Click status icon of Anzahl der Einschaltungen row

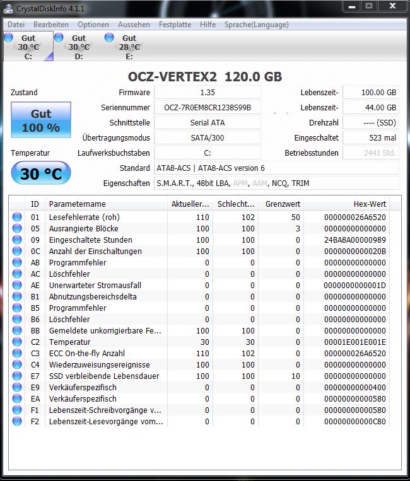pos(17,251)
